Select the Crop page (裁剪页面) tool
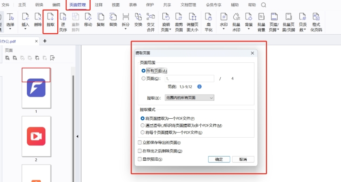 coord(179,22)
